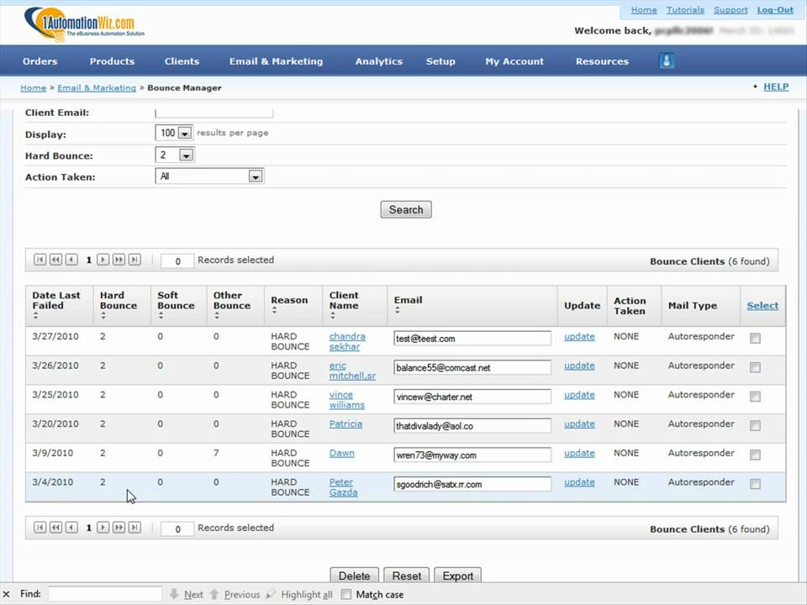The image size is (807, 605).
Task: Check the box for test@teest.com row
Action: pos(755,338)
